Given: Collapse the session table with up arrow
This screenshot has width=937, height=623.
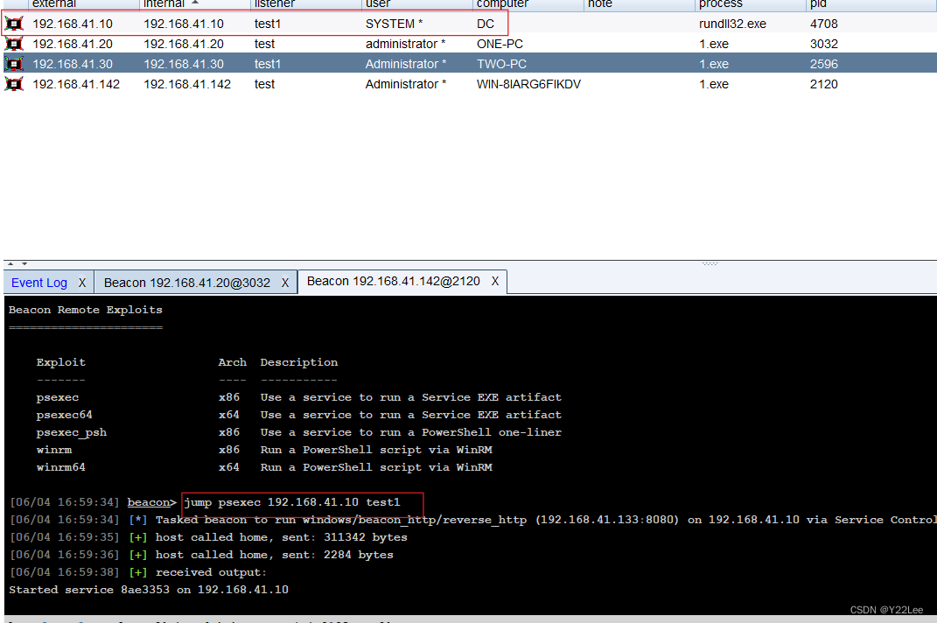Looking at the screenshot, I should (x=10, y=263).
